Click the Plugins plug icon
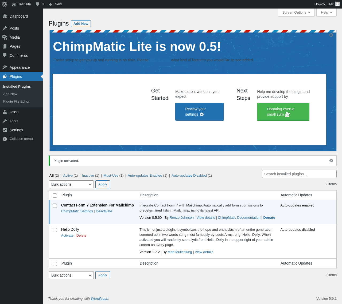 pyautogui.click(x=5, y=76)
